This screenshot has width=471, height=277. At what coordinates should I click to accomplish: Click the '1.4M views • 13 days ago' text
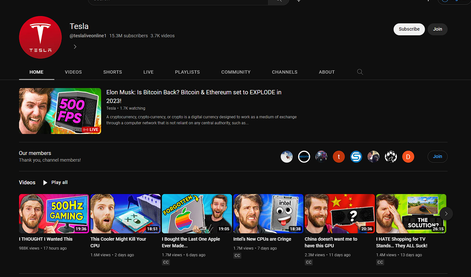point(399,255)
